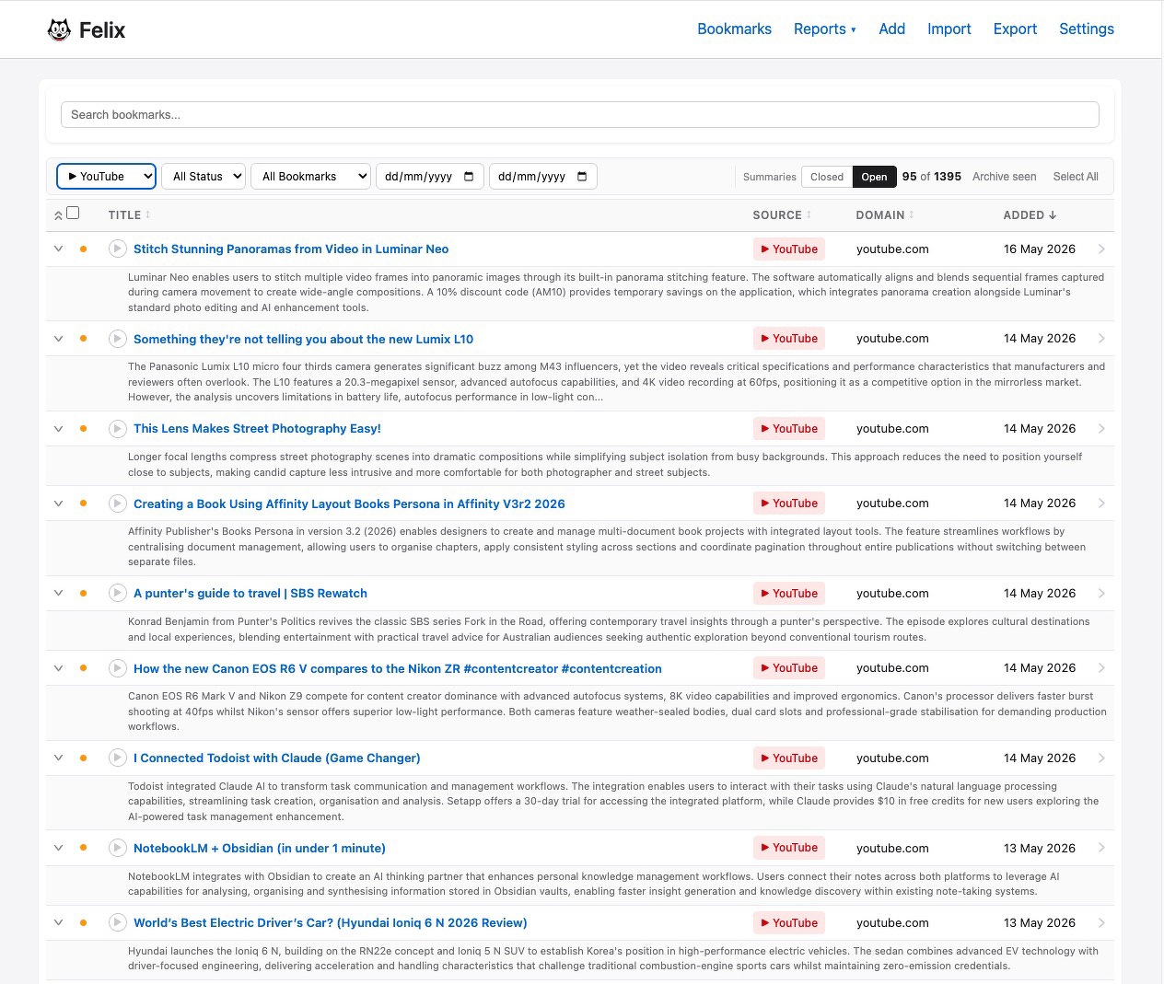The image size is (1164, 984).
Task: Tick the select-all checkbox in table header
Action: point(73,213)
